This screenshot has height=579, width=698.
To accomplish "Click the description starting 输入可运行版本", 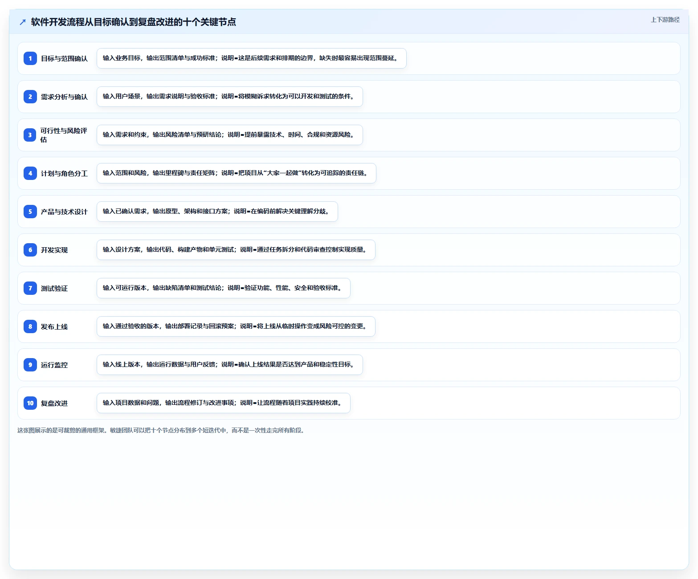I will click(x=224, y=288).
